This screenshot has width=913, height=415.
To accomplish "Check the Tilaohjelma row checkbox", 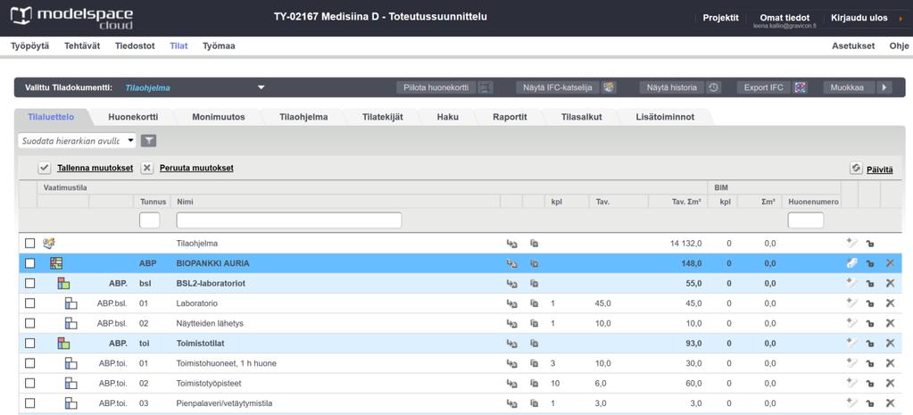I will [29, 244].
